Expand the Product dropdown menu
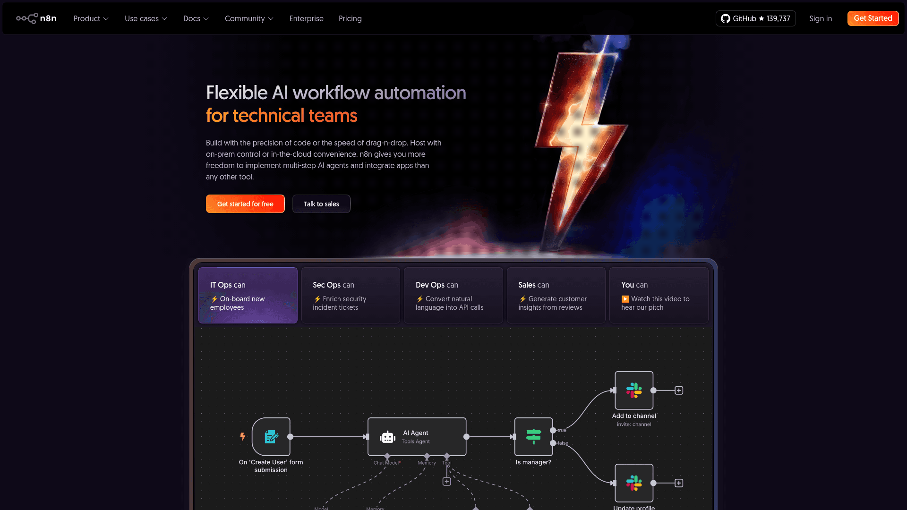The height and width of the screenshot is (510, 907). pos(91,18)
